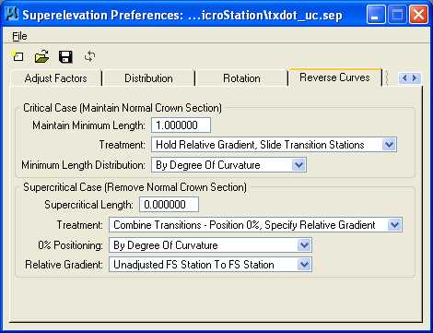Switch to the Distribution tab
433x333 pixels.
point(148,78)
